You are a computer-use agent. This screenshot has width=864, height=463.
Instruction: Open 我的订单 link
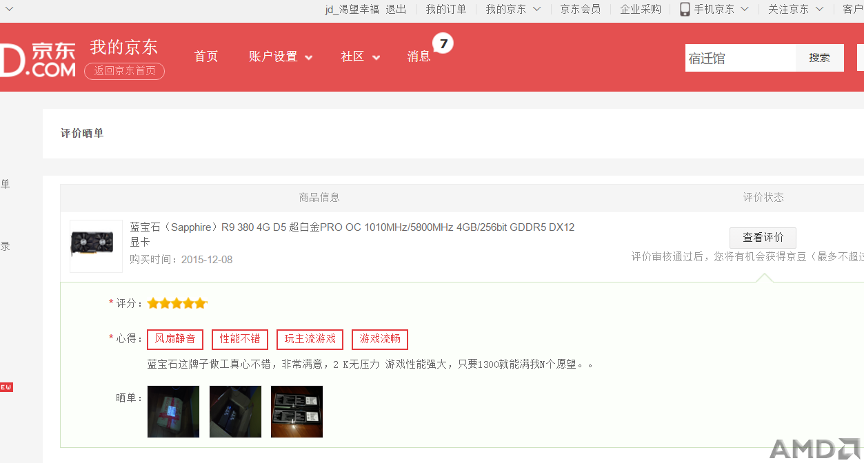point(446,9)
